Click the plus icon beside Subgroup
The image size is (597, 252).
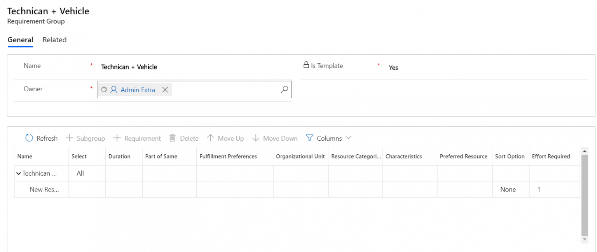(70, 138)
